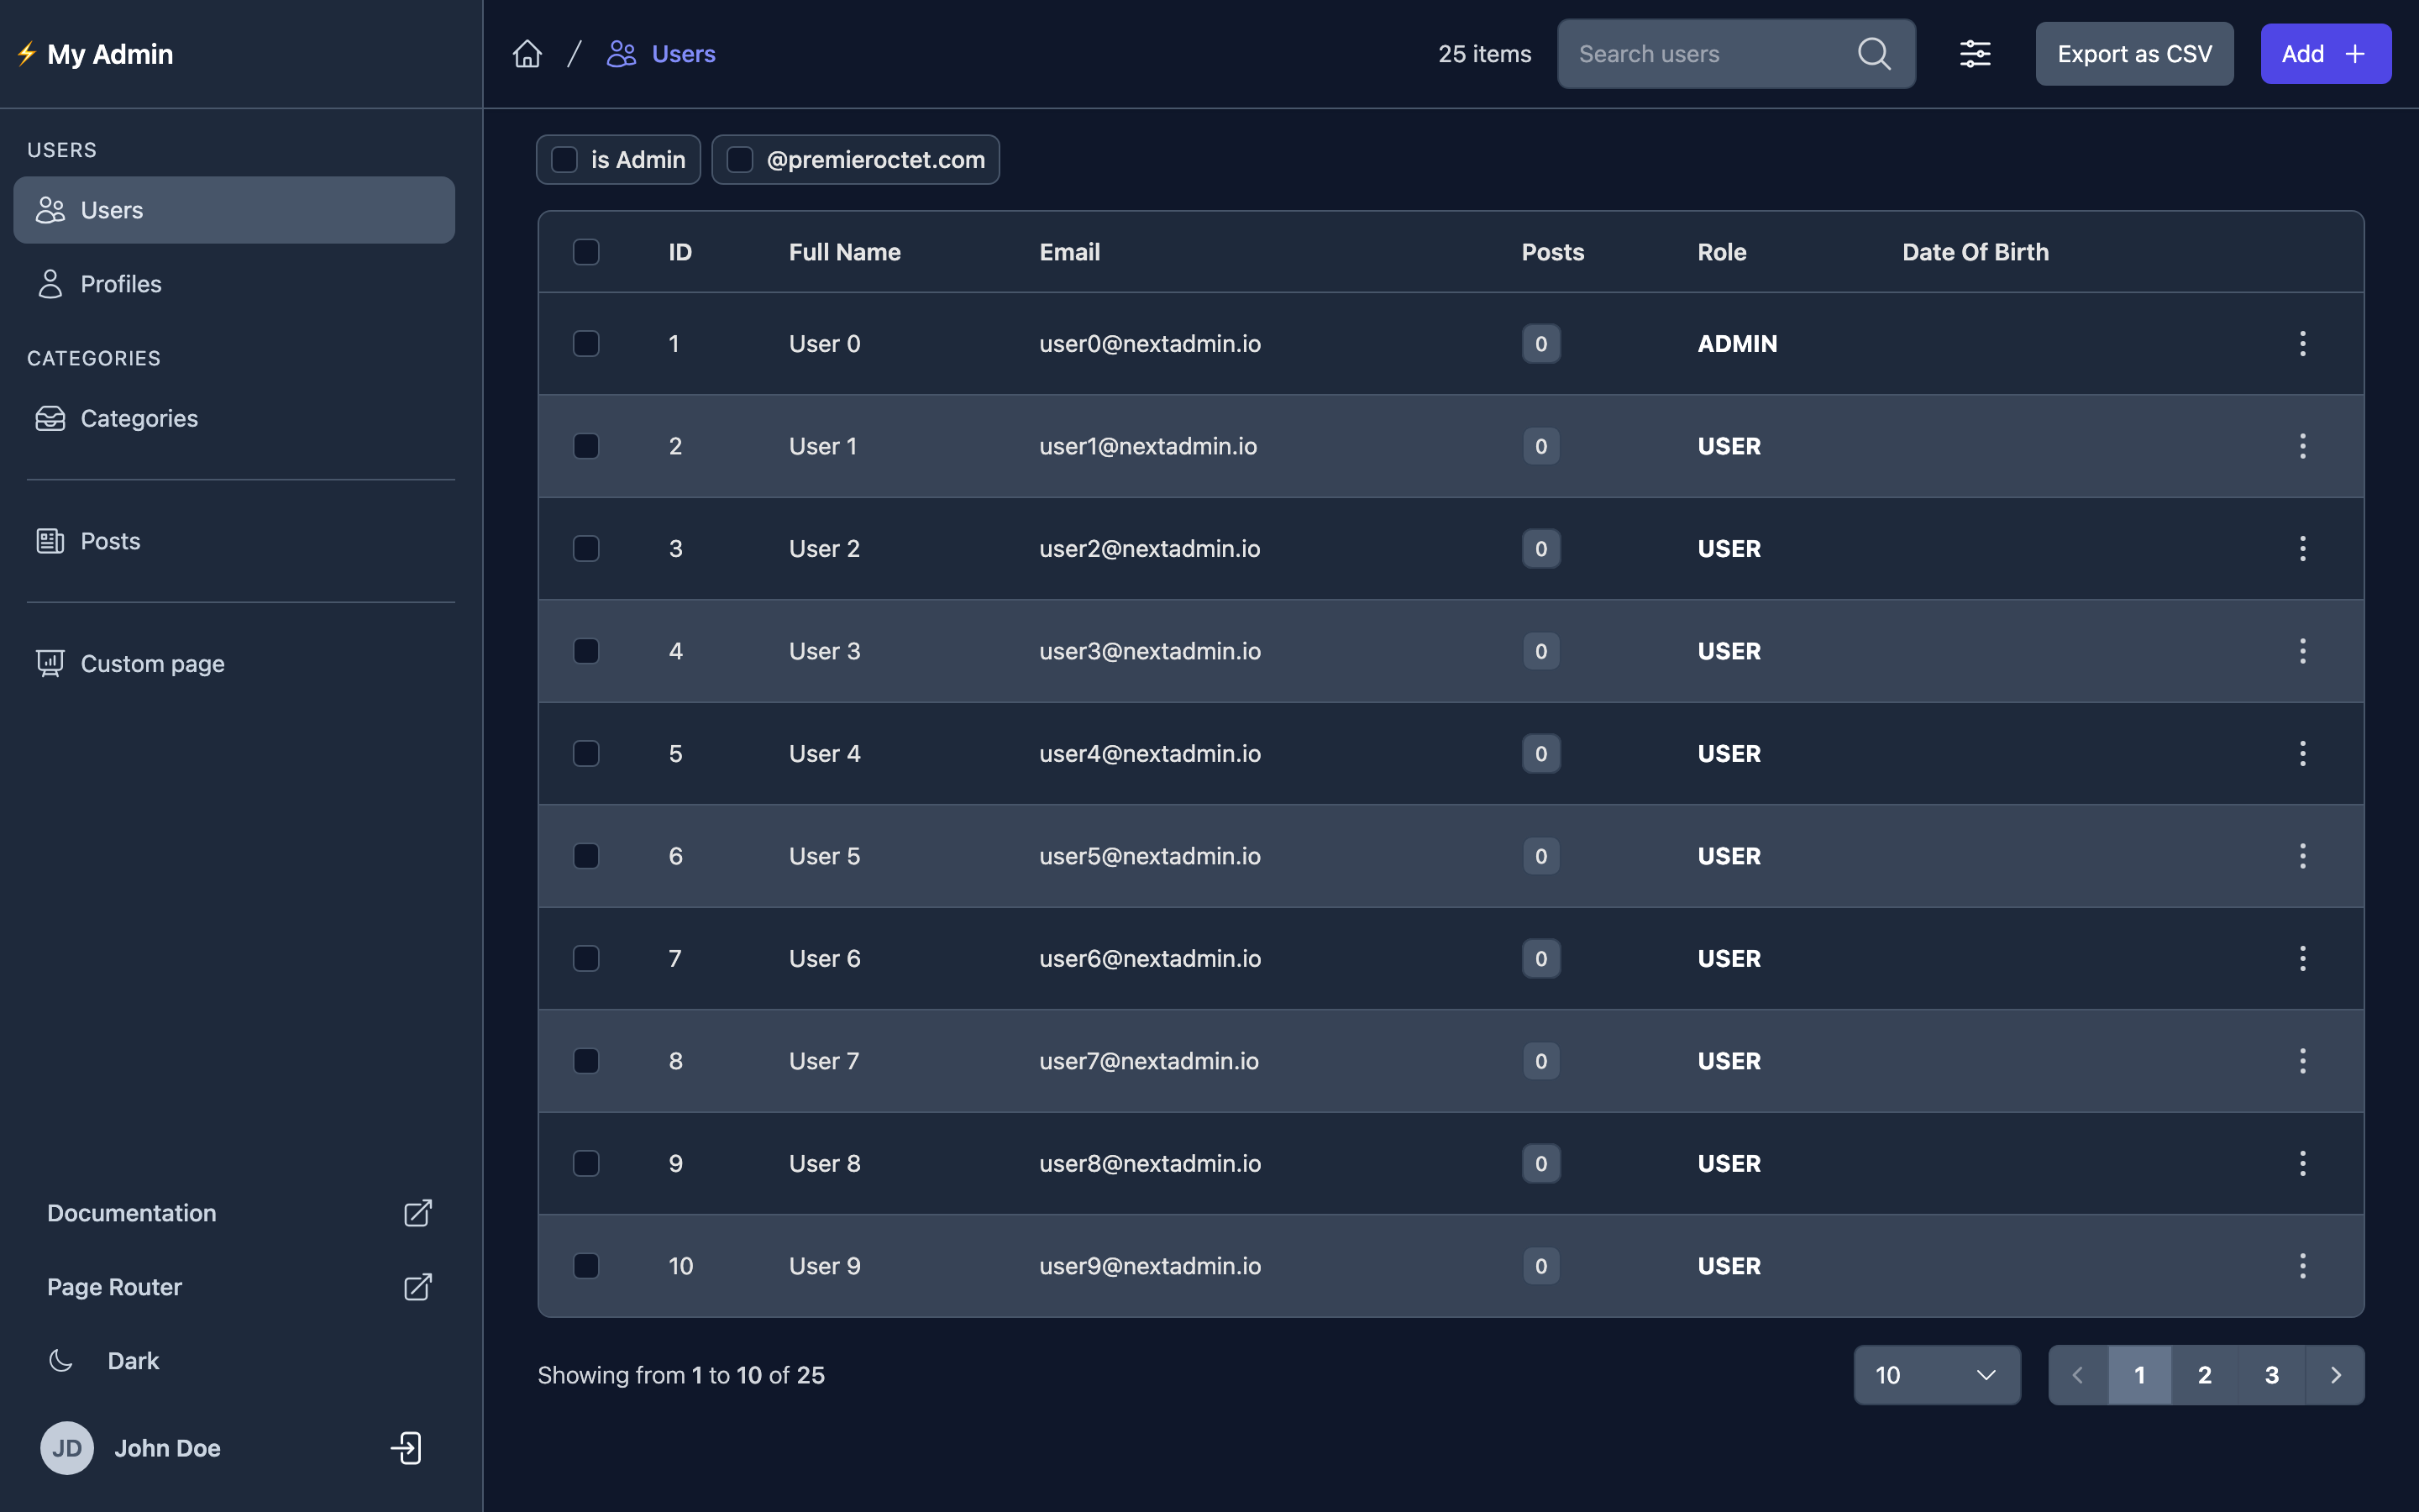Toggle the is Admin filter checkbox
Image resolution: width=2419 pixels, height=1512 pixels.
tap(564, 160)
